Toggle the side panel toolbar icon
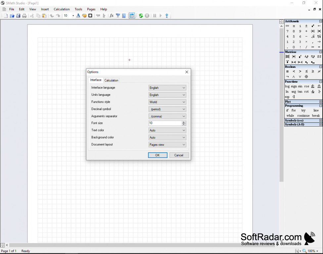323x254 pixels. pyautogui.click(x=132, y=16)
